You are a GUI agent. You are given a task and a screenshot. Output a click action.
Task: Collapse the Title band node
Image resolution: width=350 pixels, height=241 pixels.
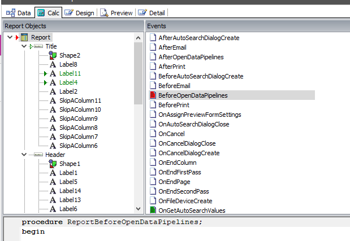(24, 46)
